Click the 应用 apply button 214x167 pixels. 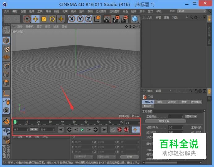[x=130, y=157]
